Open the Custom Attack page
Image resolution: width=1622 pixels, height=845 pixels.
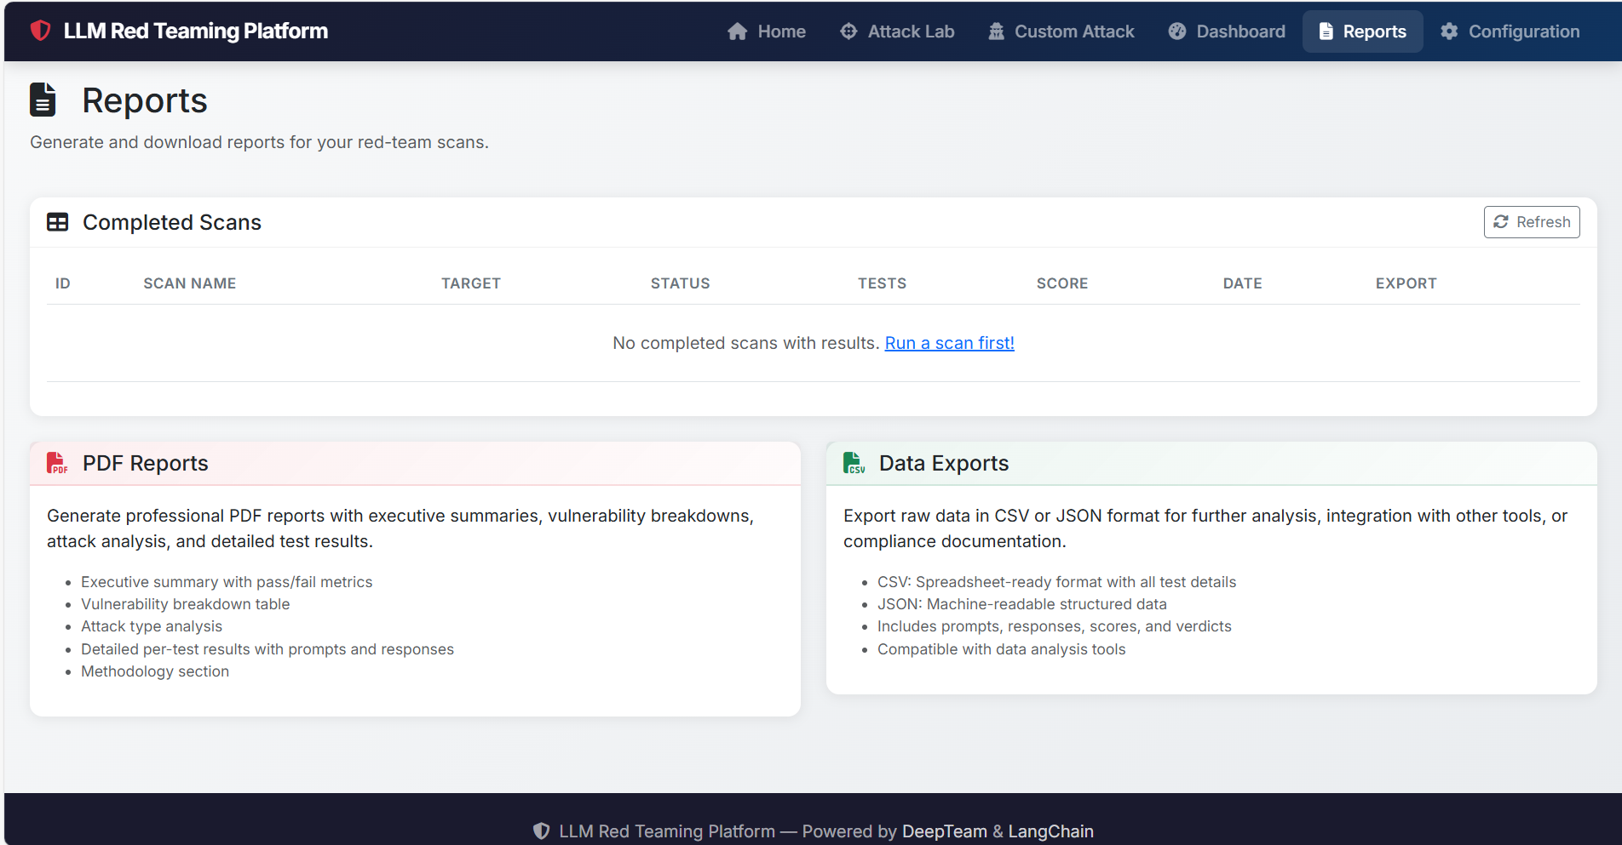(1061, 31)
